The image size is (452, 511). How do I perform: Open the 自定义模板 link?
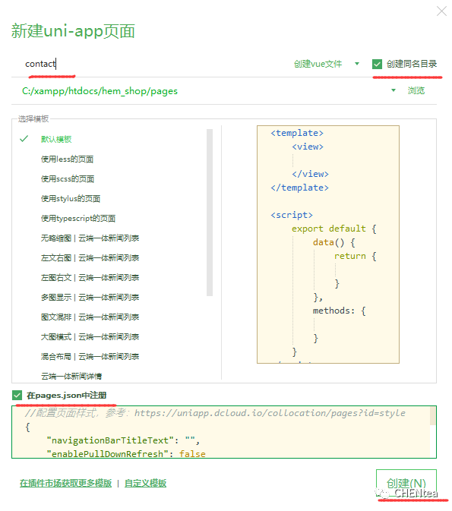click(145, 484)
